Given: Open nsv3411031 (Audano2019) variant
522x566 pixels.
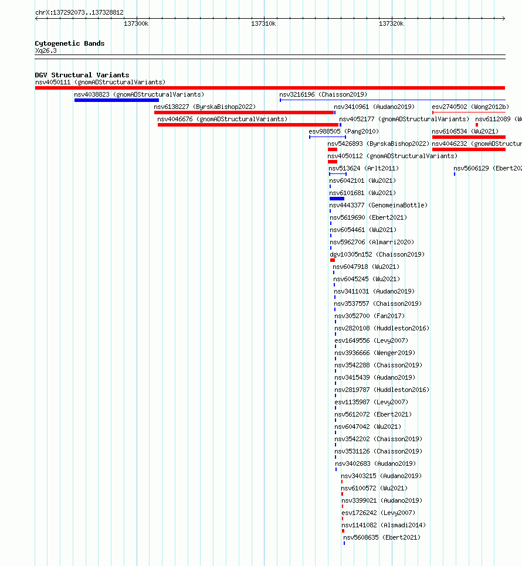Looking at the screenshot, I should 374,291.
